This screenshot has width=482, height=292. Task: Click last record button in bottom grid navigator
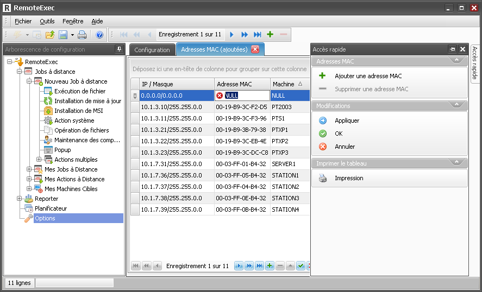point(259,266)
